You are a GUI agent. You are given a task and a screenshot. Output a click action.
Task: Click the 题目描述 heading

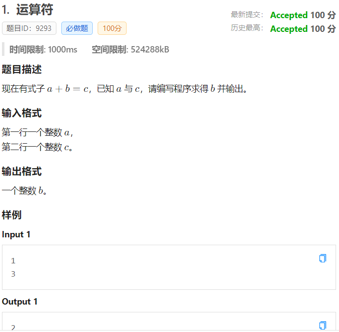point(22,69)
